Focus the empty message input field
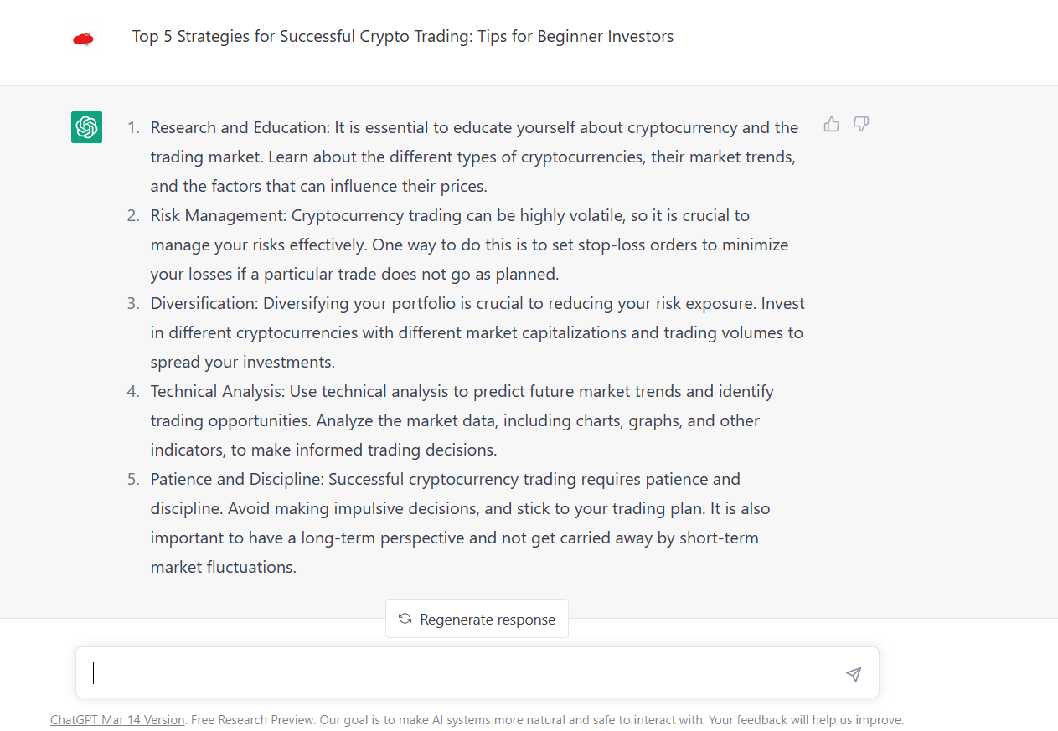The width and height of the screenshot is (1058, 731). (x=465, y=672)
